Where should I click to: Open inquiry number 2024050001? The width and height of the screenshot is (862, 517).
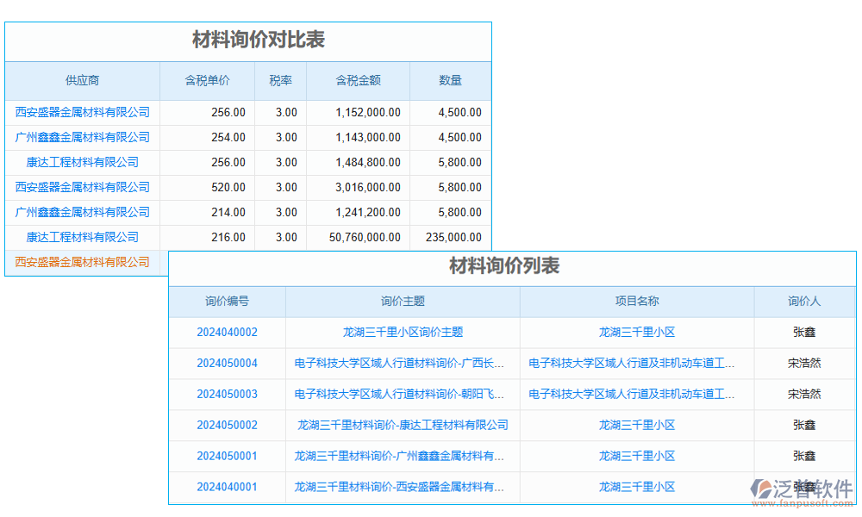point(227,456)
